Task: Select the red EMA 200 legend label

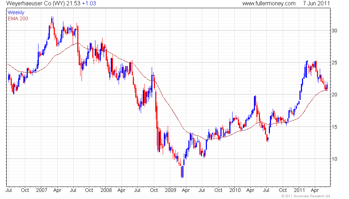Action: tap(18, 18)
